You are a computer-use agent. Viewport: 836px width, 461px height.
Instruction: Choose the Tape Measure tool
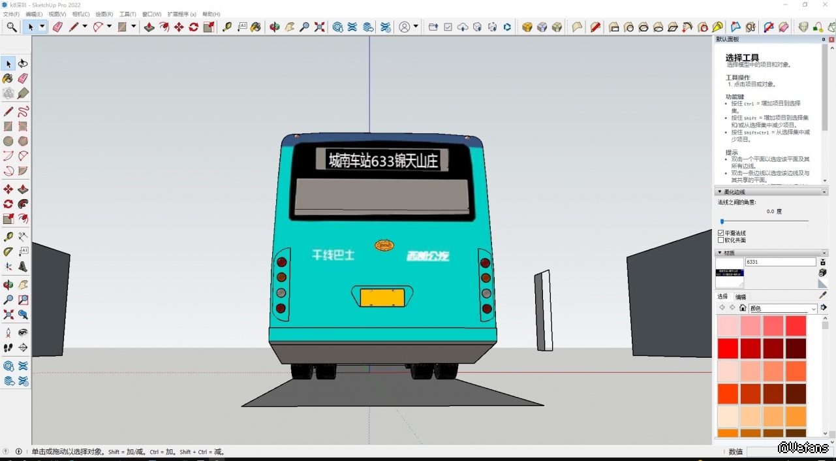point(226,27)
